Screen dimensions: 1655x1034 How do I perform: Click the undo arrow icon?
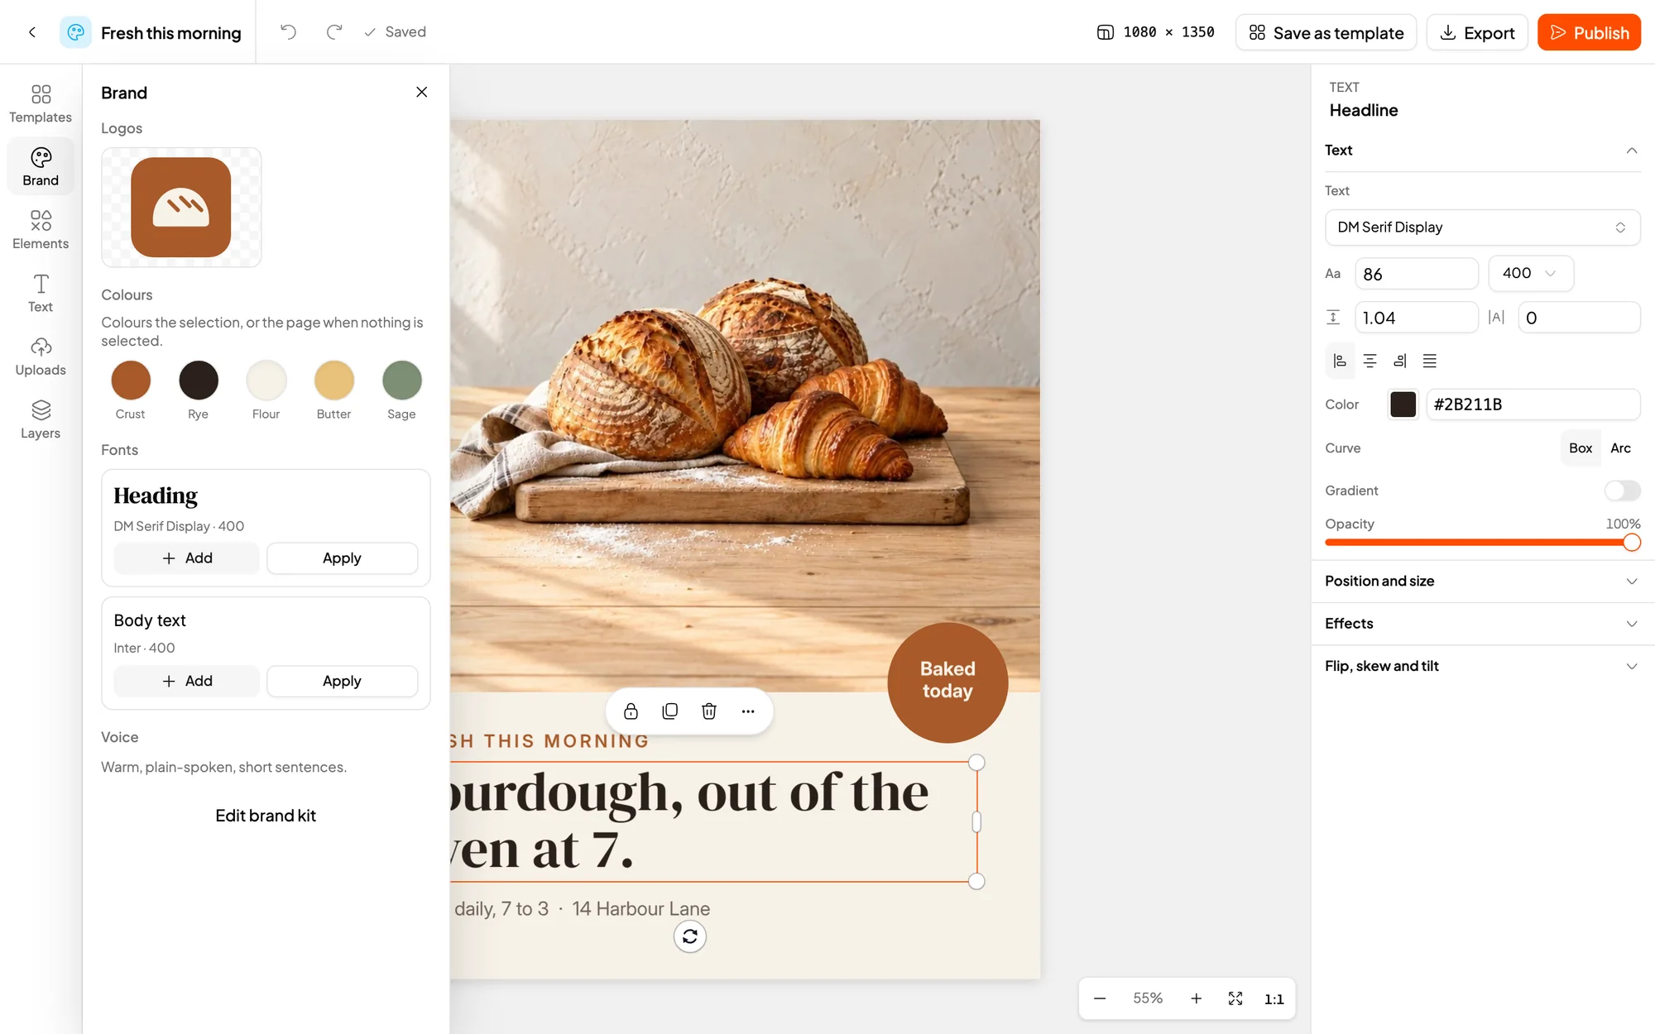[288, 32]
